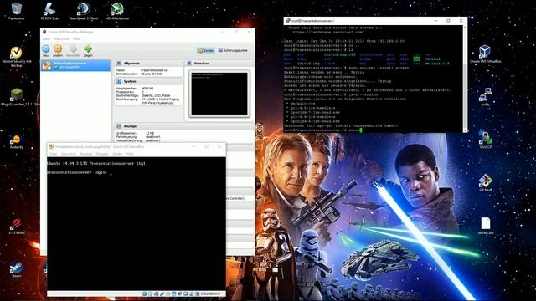Click the Anzeige section header

(184, 126)
